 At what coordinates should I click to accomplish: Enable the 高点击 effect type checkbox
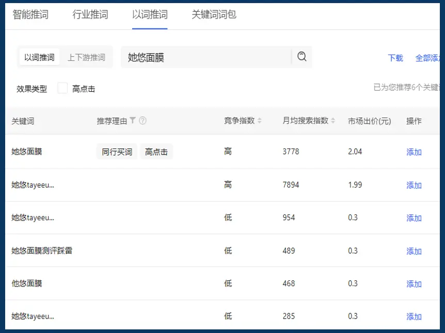click(x=62, y=88)
